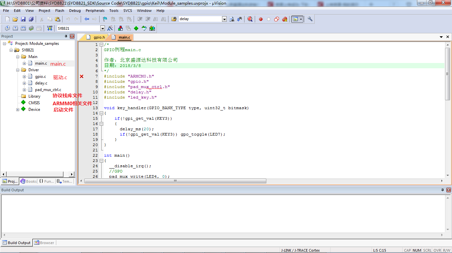This screenshot has height=253, width=452.
Task: Unindent the selected lines
Action: coord(148,19)
